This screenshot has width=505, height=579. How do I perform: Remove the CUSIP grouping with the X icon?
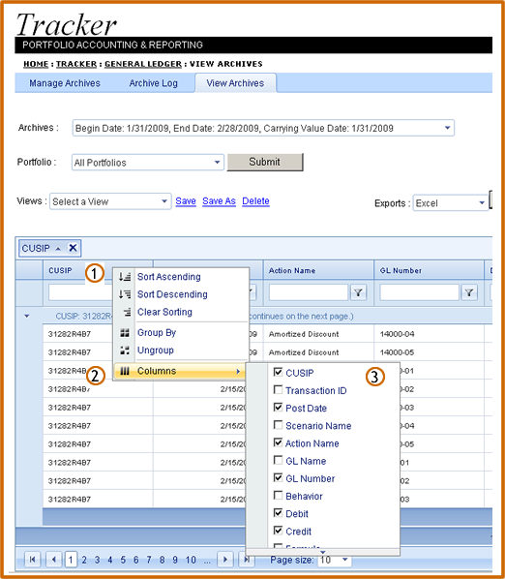click(x=73, y=248)
